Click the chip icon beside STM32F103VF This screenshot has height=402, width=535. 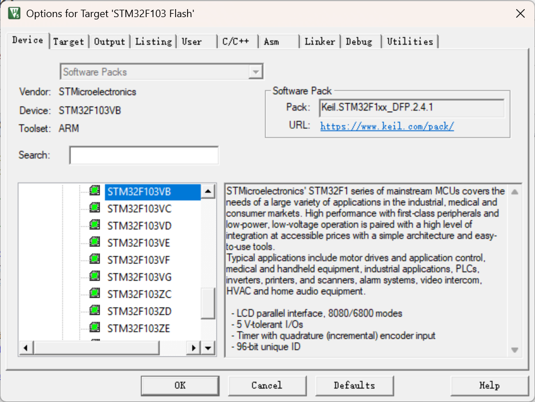[x=95, y=259]
